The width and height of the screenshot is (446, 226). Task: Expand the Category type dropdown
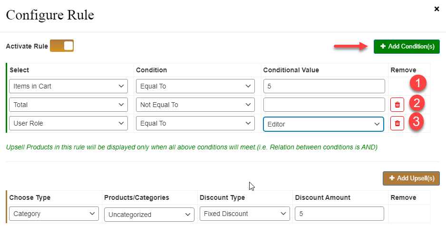[54, 214]
